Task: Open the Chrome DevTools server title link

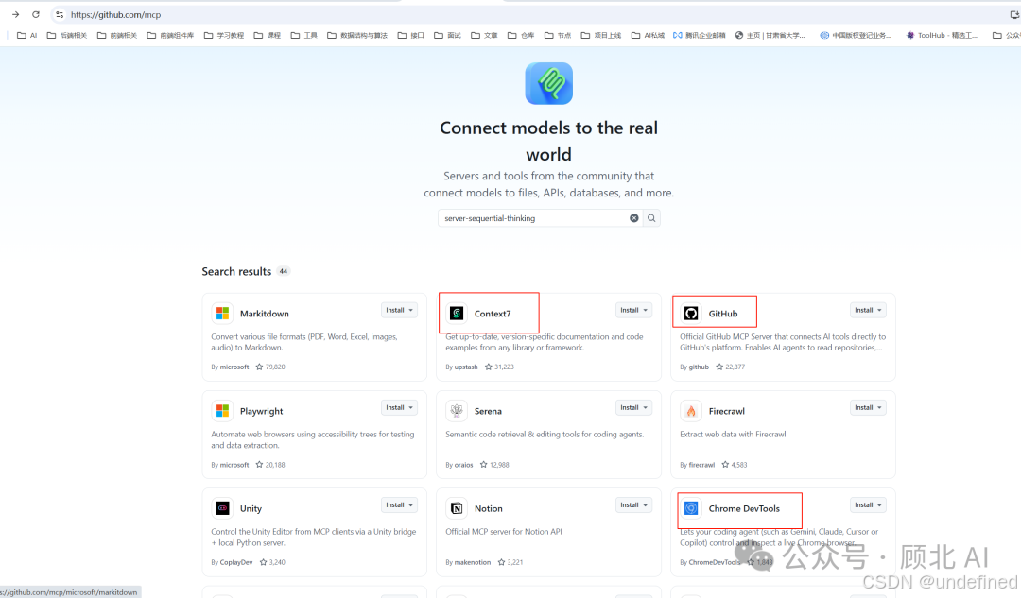Action: click(744, 509)
